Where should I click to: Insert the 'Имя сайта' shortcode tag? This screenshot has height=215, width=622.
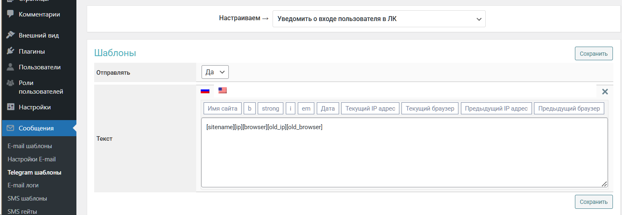point(223,109)
